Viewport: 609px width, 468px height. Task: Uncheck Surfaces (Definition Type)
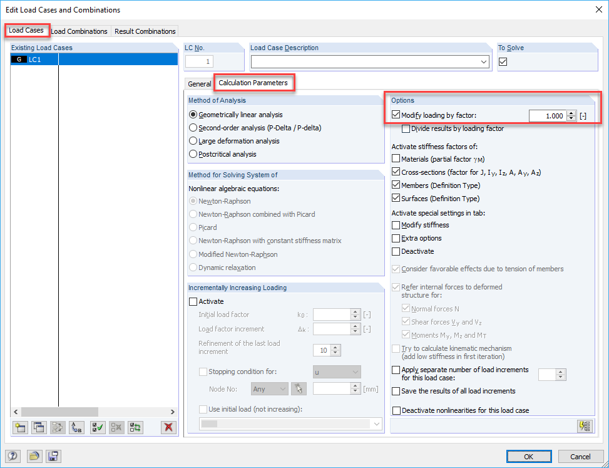[x=396, y=198]
